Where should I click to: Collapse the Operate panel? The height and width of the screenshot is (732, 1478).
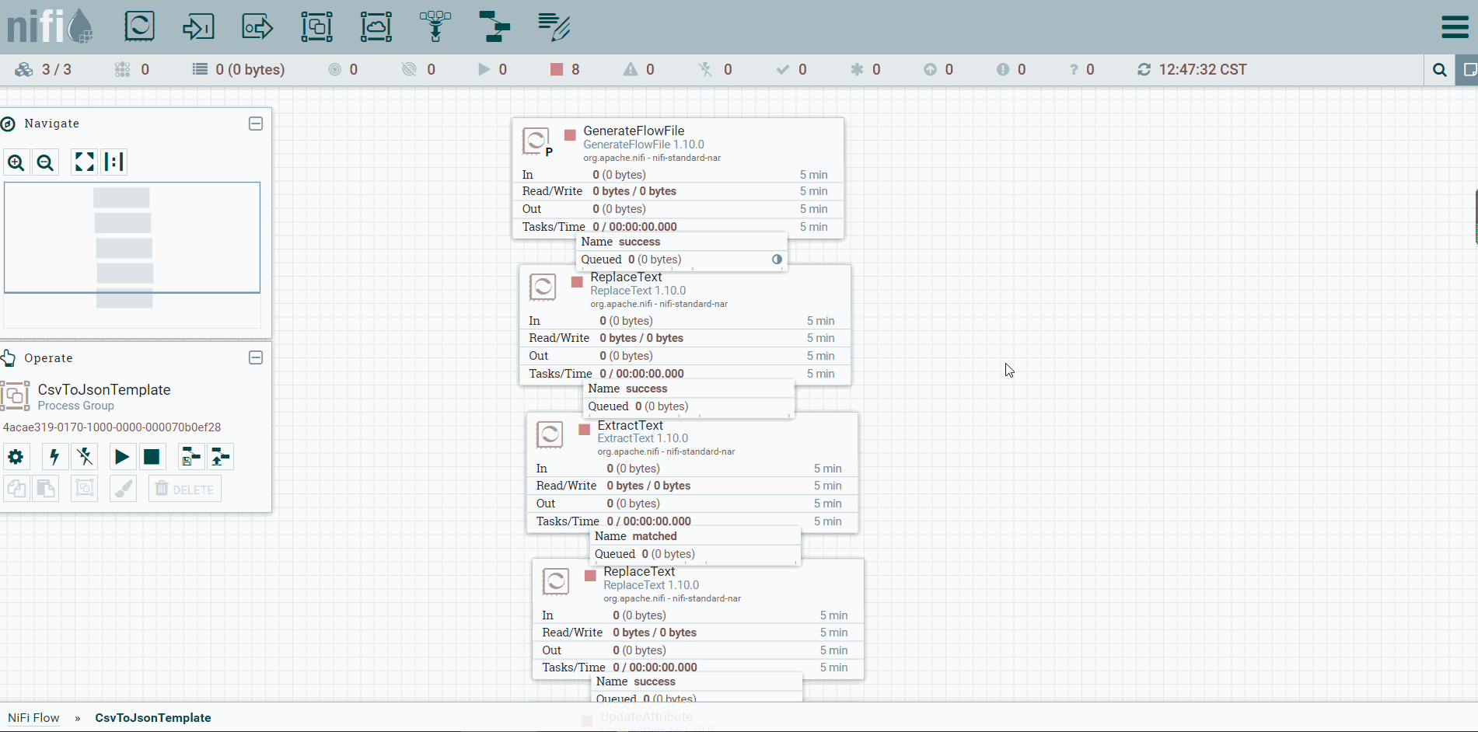(x=256, y=357)
